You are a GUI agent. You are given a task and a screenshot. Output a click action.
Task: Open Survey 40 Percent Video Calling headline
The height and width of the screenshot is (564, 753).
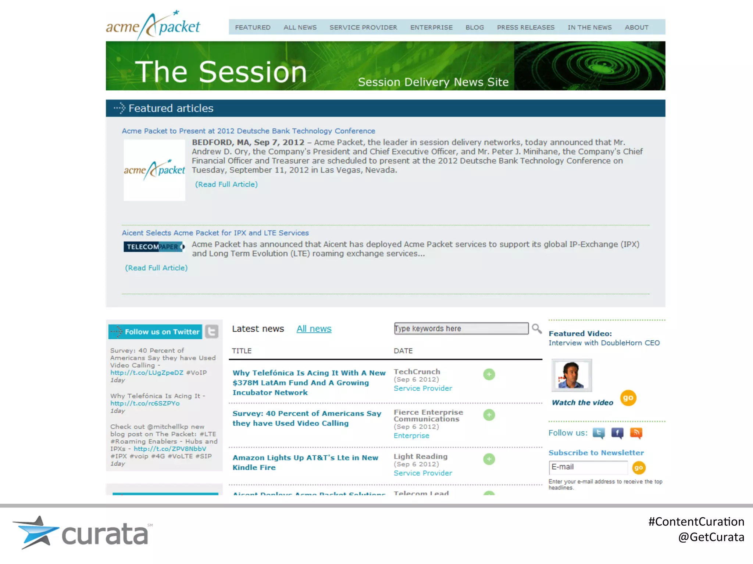[x=307, y=418]
